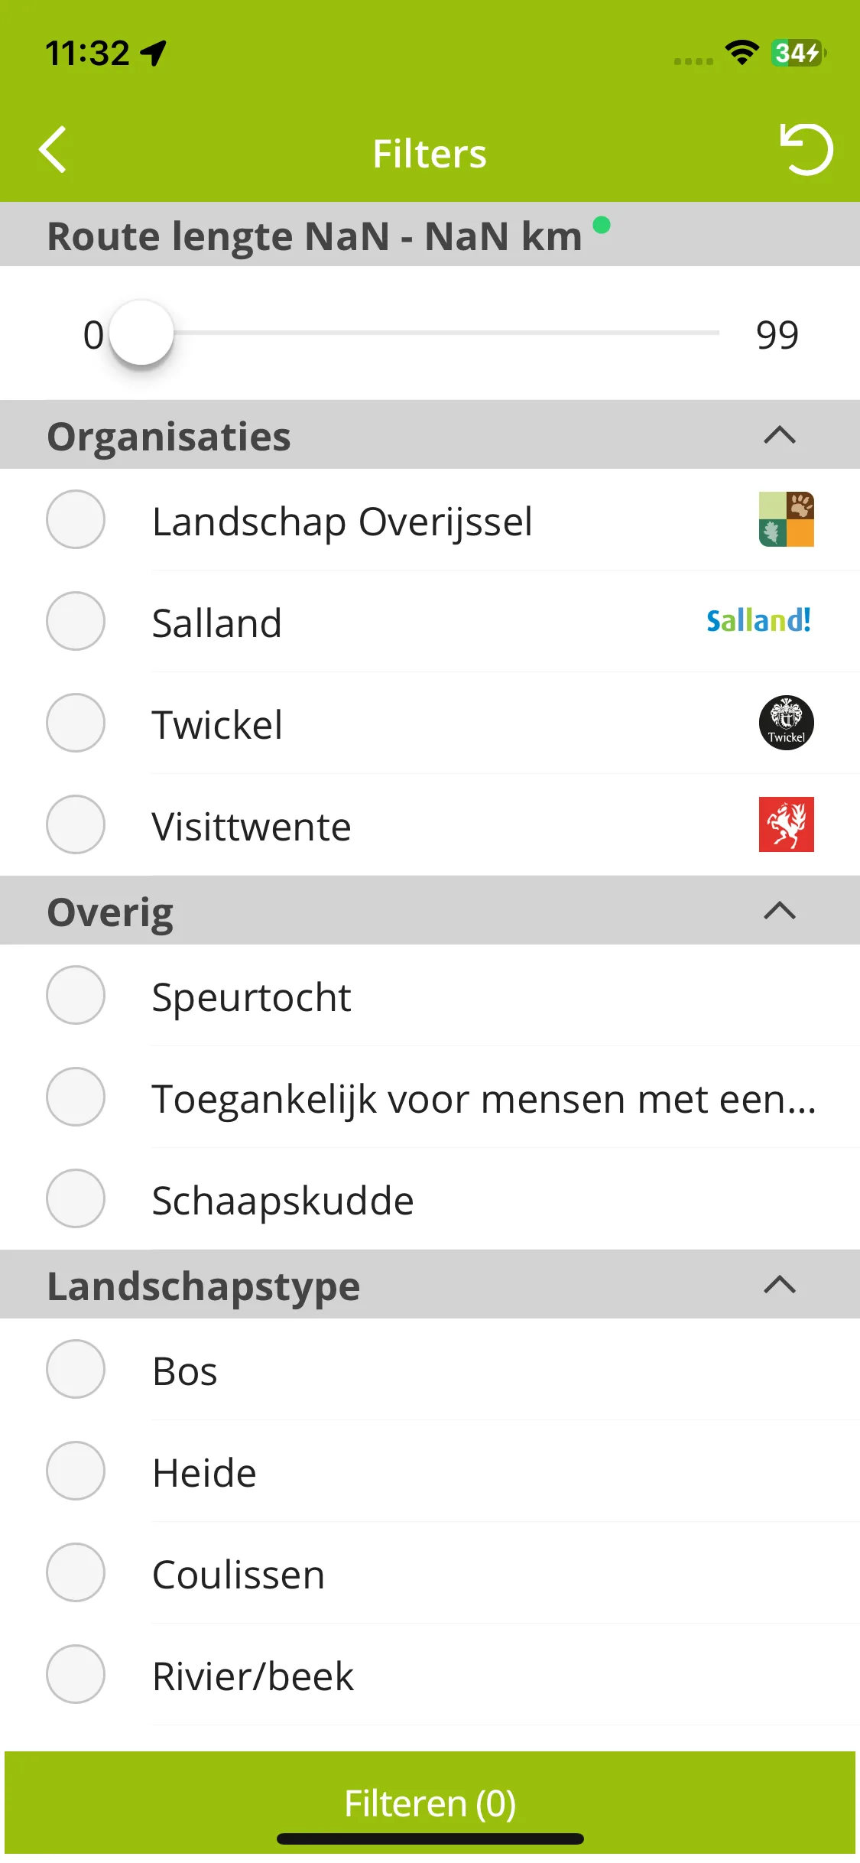Tap the black Twickel emblem icon

coord(786,723)
